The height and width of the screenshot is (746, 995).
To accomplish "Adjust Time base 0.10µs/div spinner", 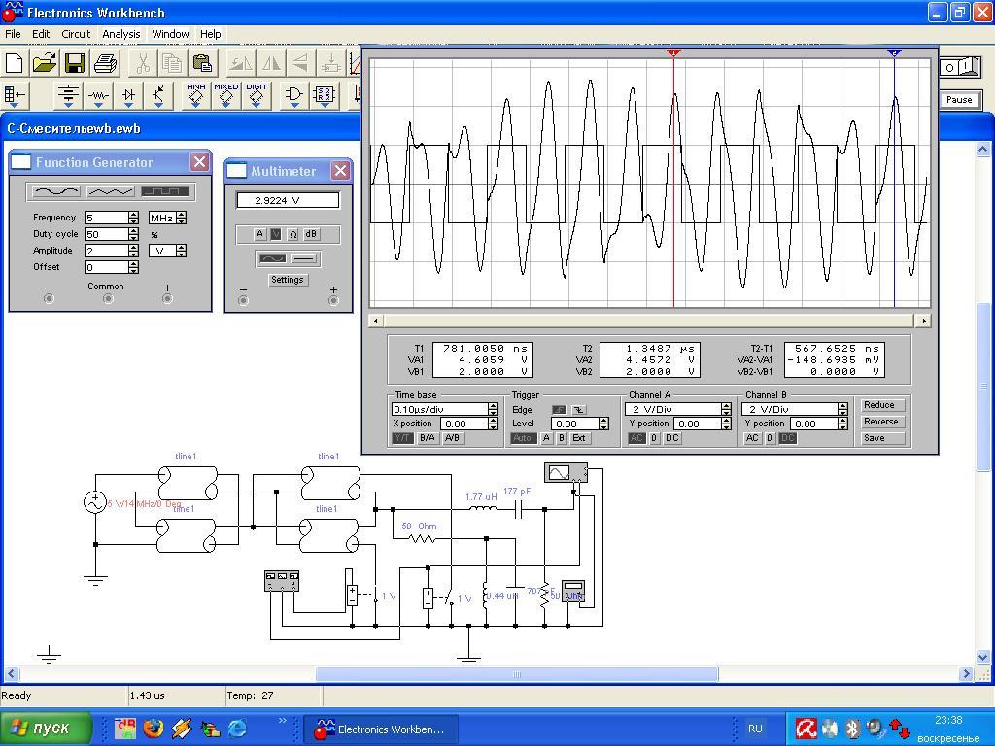I will 493,409.
